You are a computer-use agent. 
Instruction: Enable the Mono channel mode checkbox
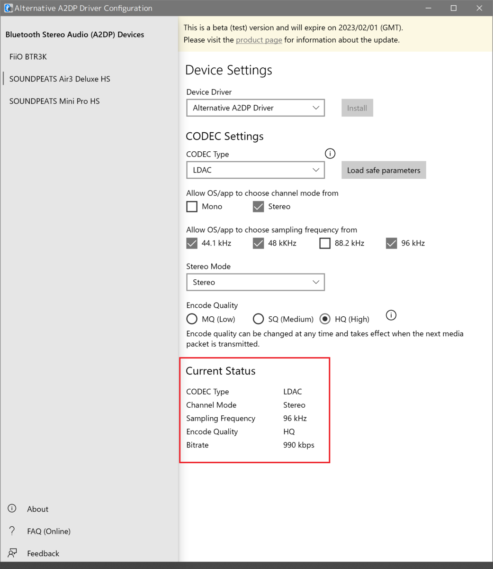coord(191,206)
